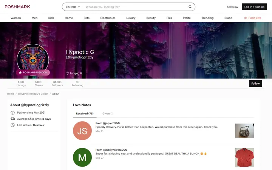Open the 80 Following list
Screen dimensions: 272x170
(x=77, y=83)
